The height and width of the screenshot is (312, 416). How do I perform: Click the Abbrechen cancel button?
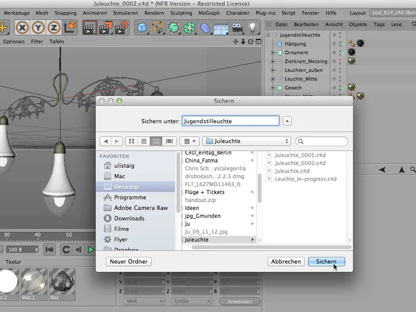tap(286, 262)
